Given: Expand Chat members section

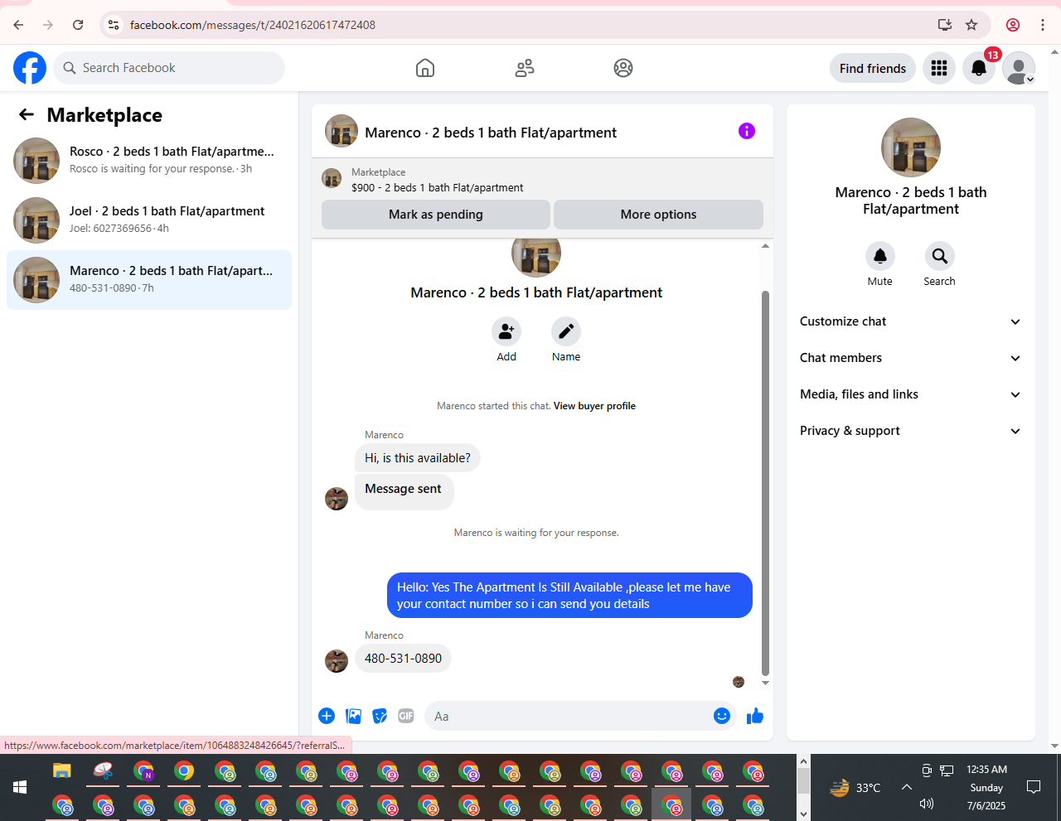Looking at the screenshot, I should pos(911,358).
